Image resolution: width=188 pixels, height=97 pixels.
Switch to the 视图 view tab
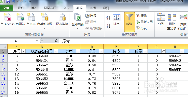pos(106,8)
